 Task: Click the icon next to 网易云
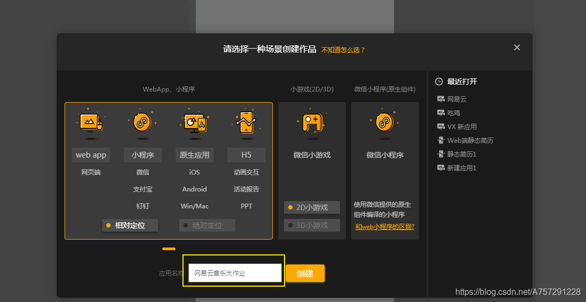coord(441,99)
